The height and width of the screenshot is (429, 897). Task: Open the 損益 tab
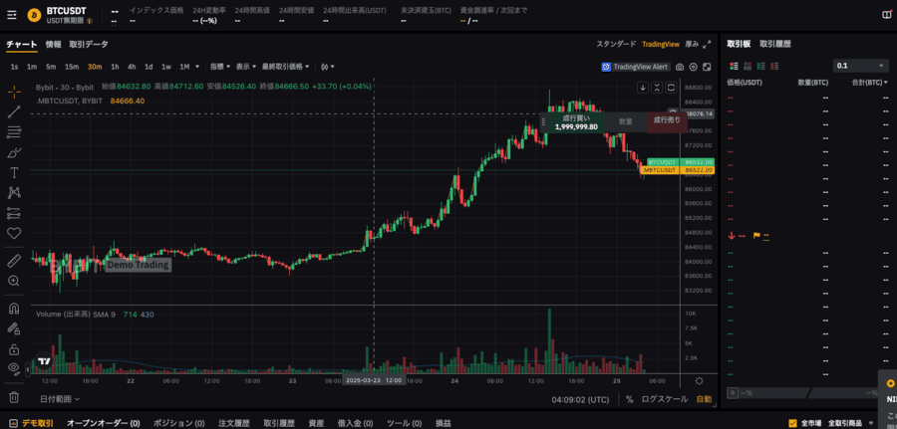tap(444, 423)
